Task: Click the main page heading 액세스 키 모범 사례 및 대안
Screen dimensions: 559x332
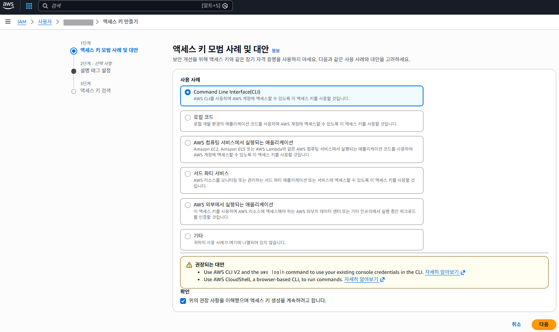Action: click(x=221, y=49)
